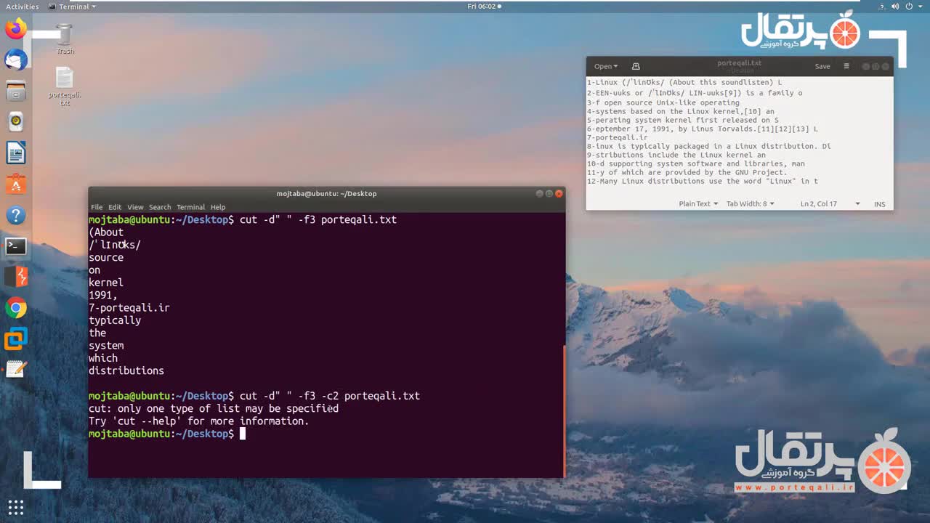Click the Activities button
Viewport: 930px width, 523px height.
coord(22,7)
